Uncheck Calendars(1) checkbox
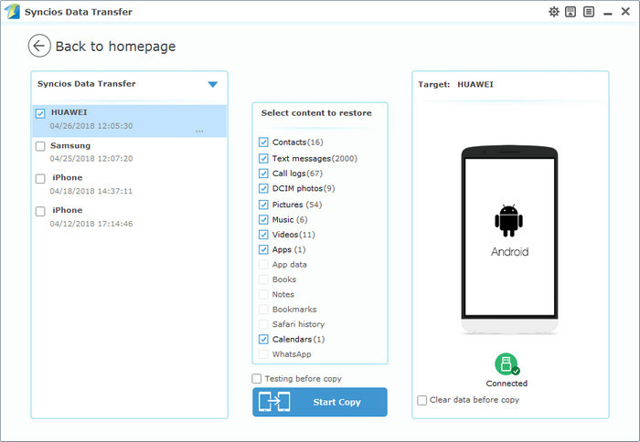Image resolution: width=640 pixels, height=442 pixels. [x=263, y=339]
